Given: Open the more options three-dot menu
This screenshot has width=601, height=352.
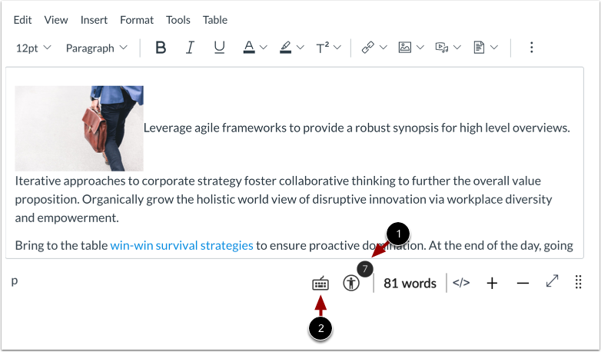Looking at the screenshot, I should pos(531,48).
